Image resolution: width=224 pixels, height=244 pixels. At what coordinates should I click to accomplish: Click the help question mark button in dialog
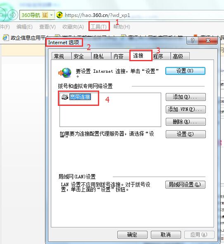point(192,41)
